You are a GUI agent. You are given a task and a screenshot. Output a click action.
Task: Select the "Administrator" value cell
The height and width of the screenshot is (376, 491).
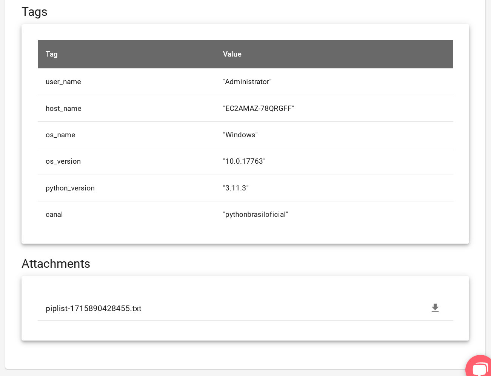tap(247, 82)
